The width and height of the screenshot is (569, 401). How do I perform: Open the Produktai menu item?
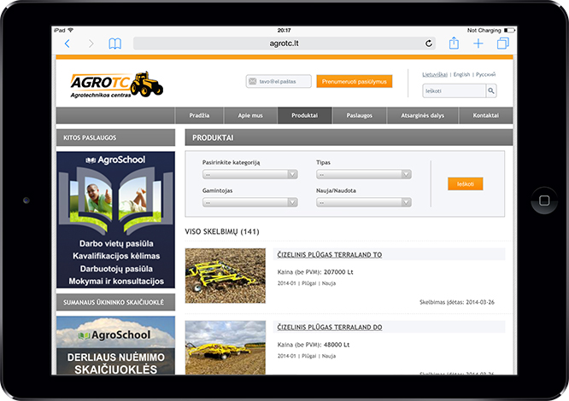[x=304, y=115]
